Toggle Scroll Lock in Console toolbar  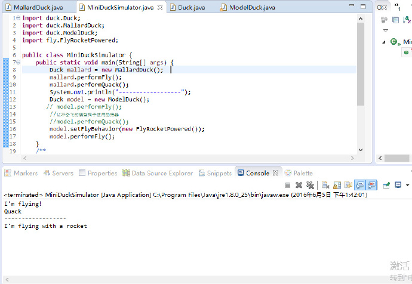[337, 186]
